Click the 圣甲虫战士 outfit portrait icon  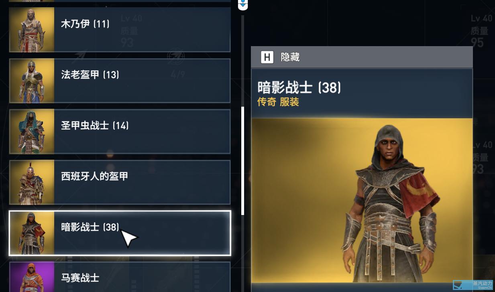tap(32, 132)
